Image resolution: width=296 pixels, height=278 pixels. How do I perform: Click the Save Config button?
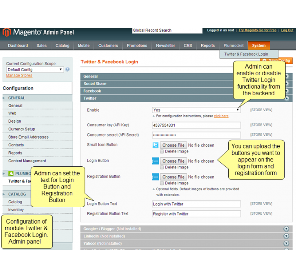276,61
